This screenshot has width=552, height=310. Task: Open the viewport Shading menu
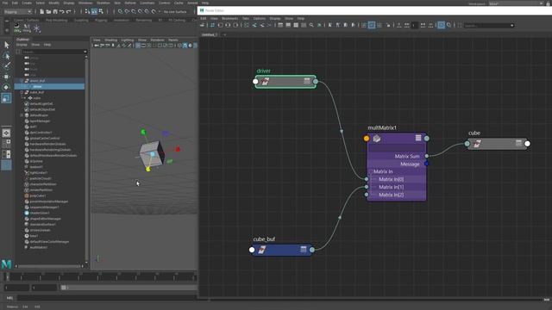coord(110,40)
